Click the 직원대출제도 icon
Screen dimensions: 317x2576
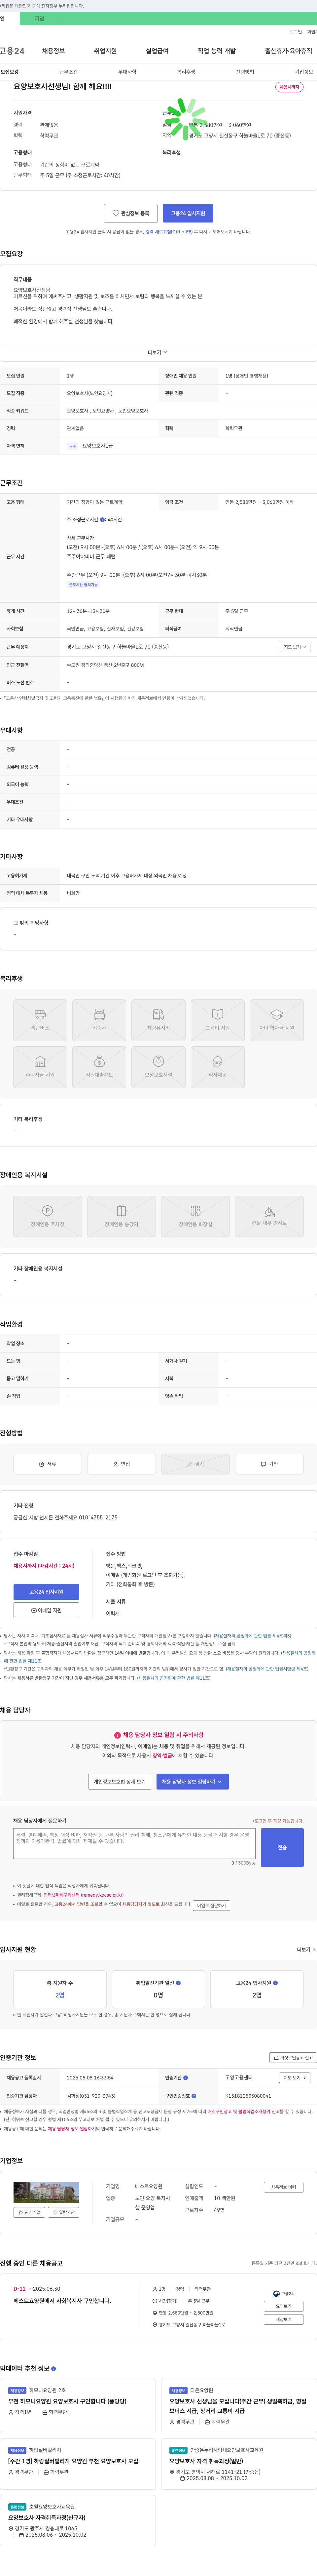pos(99,1067)
